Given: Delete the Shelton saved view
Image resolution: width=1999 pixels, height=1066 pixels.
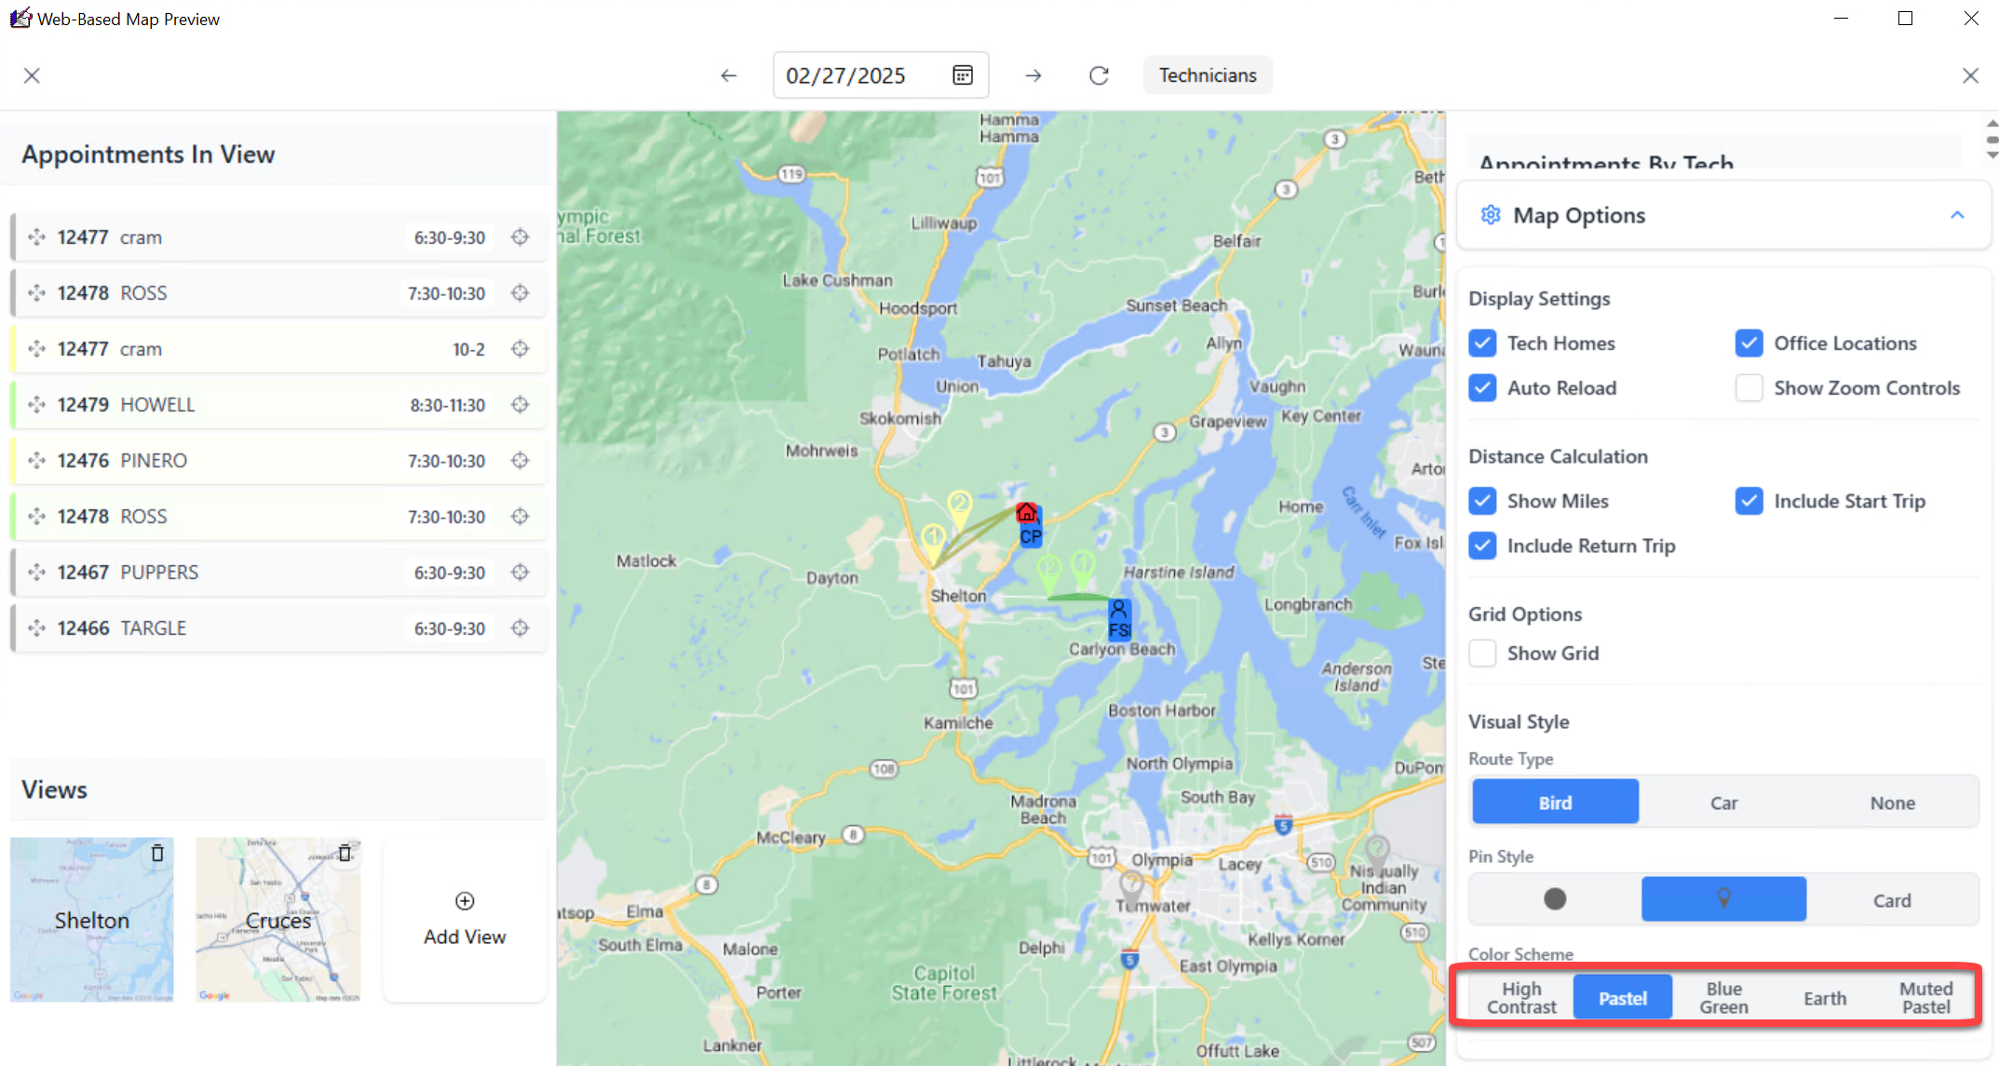Looking at the screenshot, I should [x=157, y=853].
